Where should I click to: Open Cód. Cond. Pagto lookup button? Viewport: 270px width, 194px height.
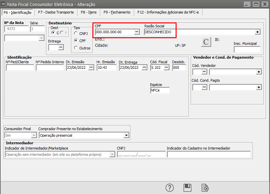click(205, 87)
